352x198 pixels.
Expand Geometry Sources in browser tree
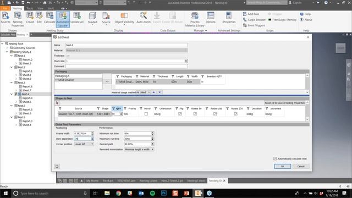pyautogui.click(x=7, y=48)
